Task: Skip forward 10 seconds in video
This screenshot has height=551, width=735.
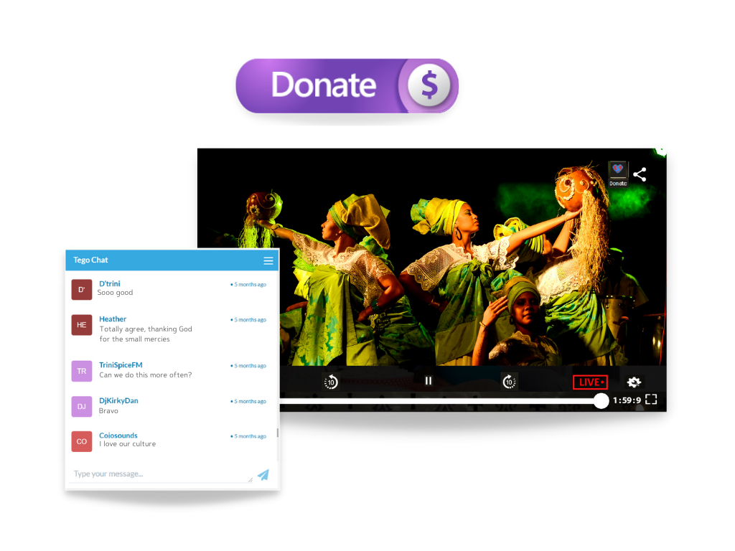Action: 509,382
